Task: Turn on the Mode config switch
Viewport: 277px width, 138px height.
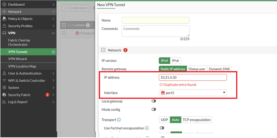Action: pos(154,110)
